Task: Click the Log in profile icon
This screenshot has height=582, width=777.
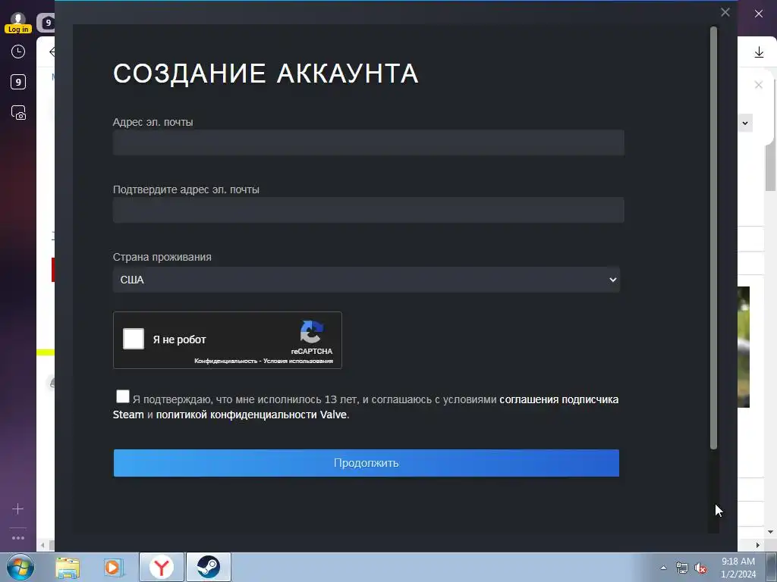Action: click(18, 23)
